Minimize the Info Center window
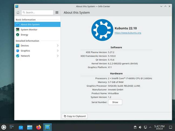This screenshot has width=175, height=131. click(x=161, y=6)
